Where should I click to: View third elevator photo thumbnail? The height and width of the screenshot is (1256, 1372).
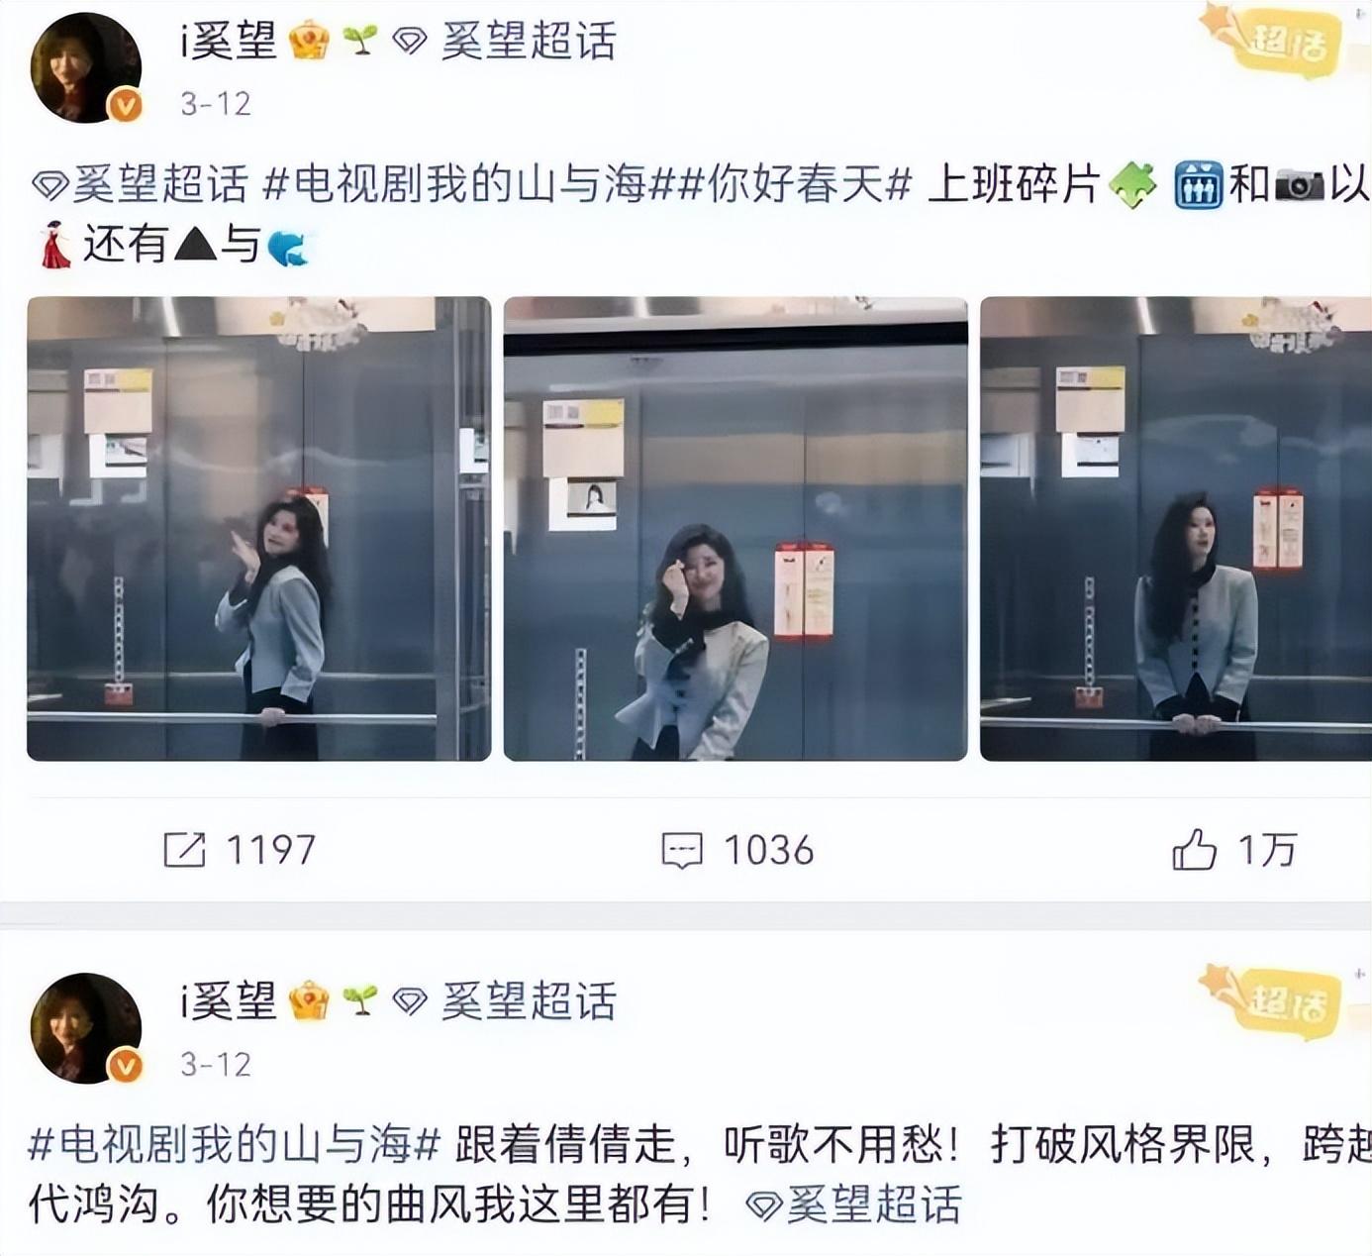coord(1176,529)
